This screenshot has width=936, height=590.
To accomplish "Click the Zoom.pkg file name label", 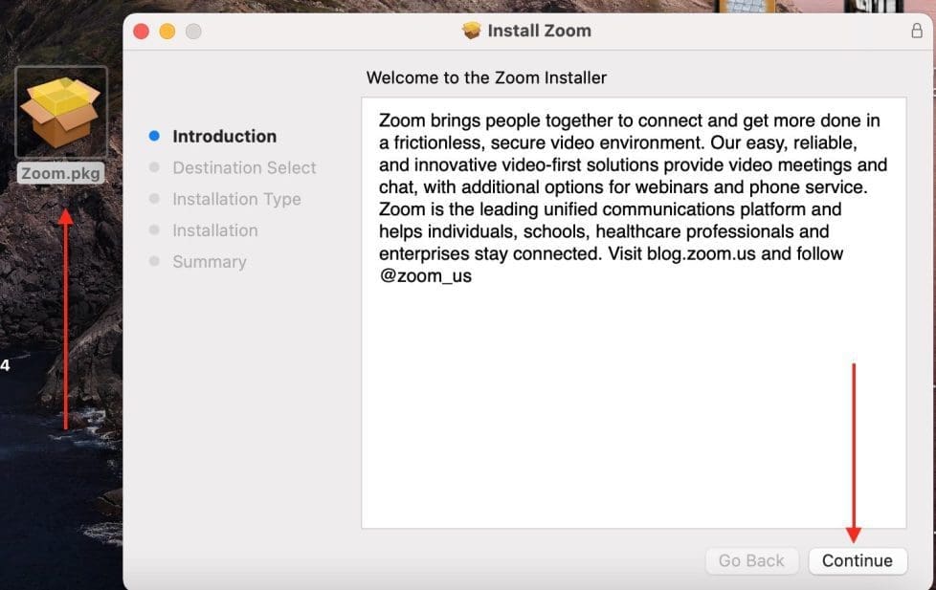I will tap(61, 174).
